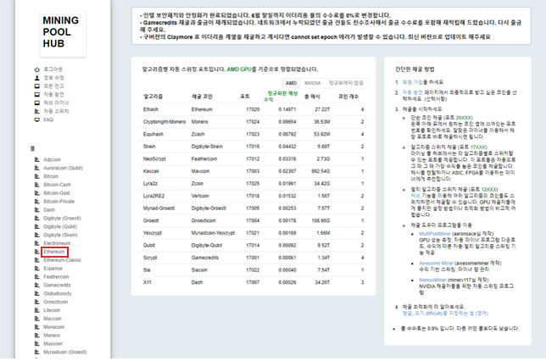
Task: Open the Groestlcoin pool link in sidebar
Action: click(56, 302)
